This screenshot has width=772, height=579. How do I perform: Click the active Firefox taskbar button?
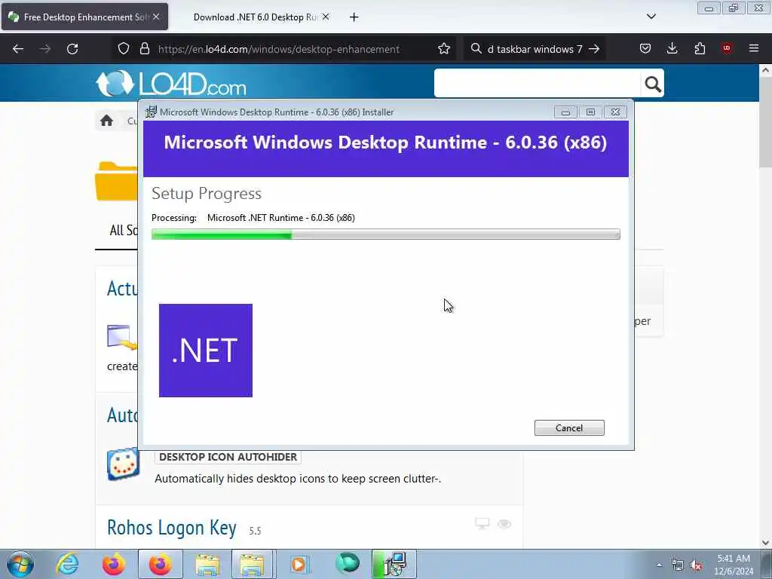pos(161,564)
